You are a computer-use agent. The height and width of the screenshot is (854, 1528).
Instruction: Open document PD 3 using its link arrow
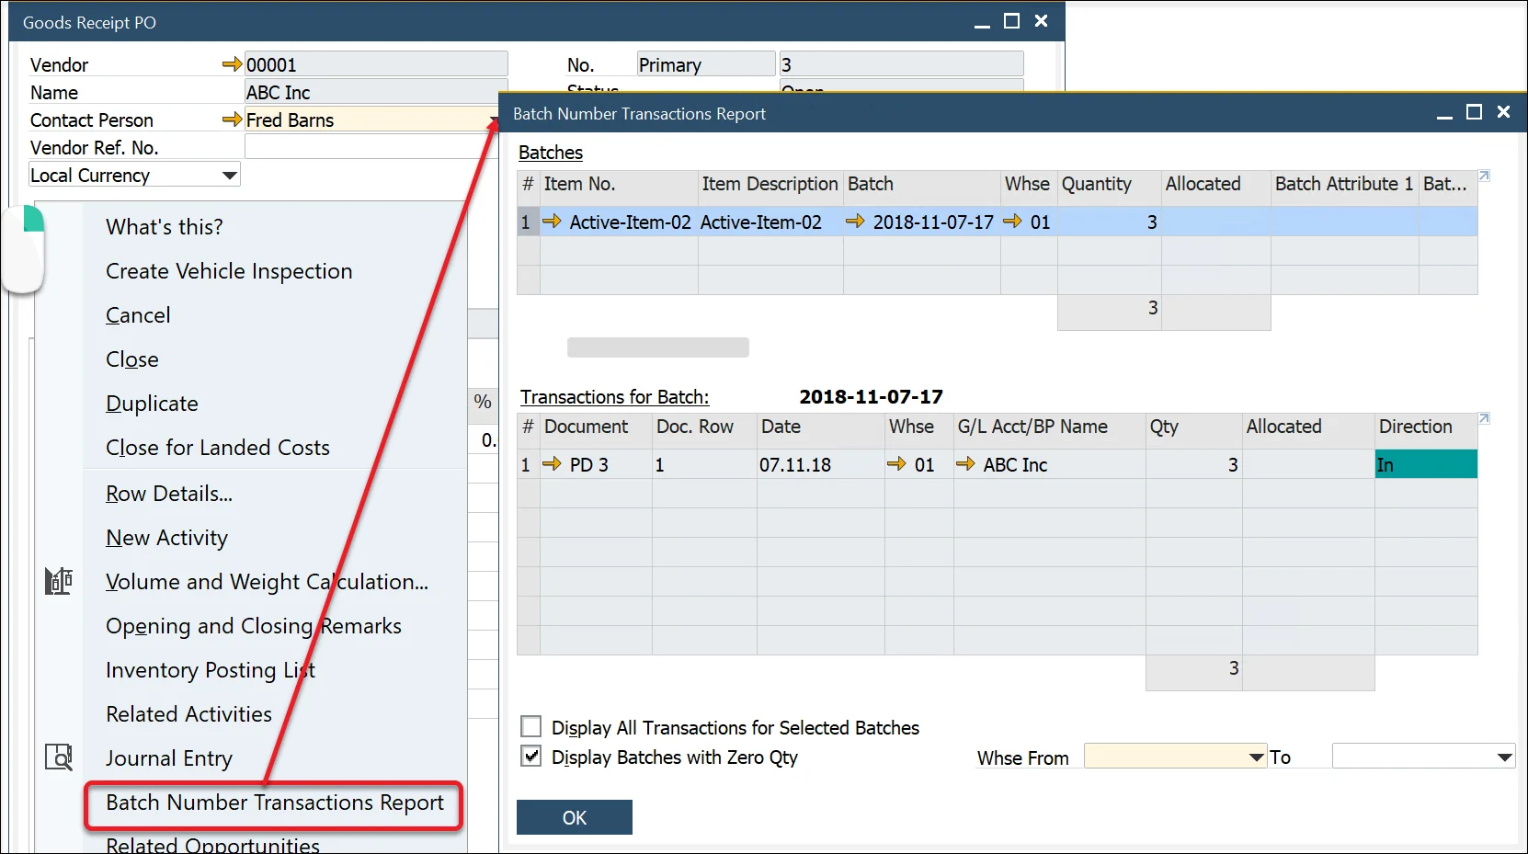click(x=551, y=464)
